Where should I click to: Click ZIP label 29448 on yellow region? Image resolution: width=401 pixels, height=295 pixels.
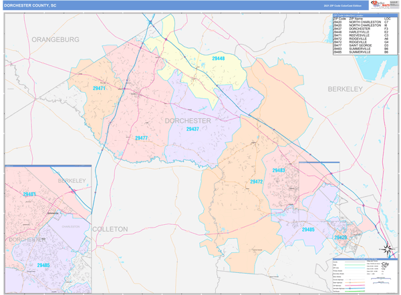tap(219, 59)
